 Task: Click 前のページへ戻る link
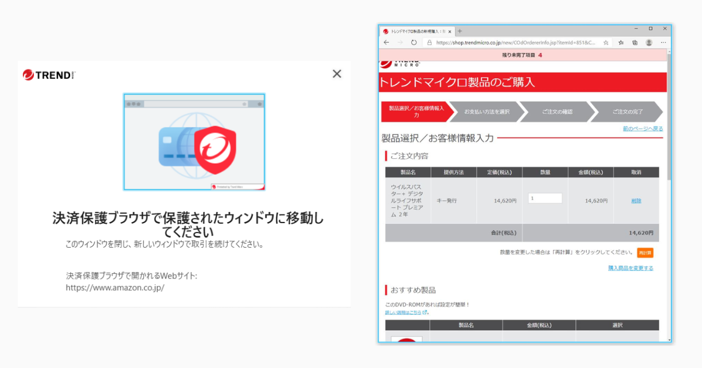[643, 129]
